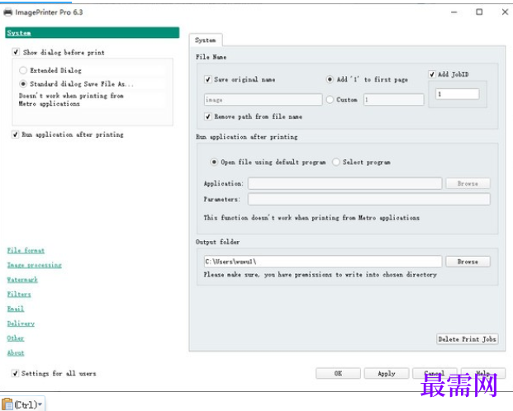Image resolution: width=513 pixels, height=411 pixels.
Task: Click the Cancel button
Action: pyautogui.click(x=435, y=373)
